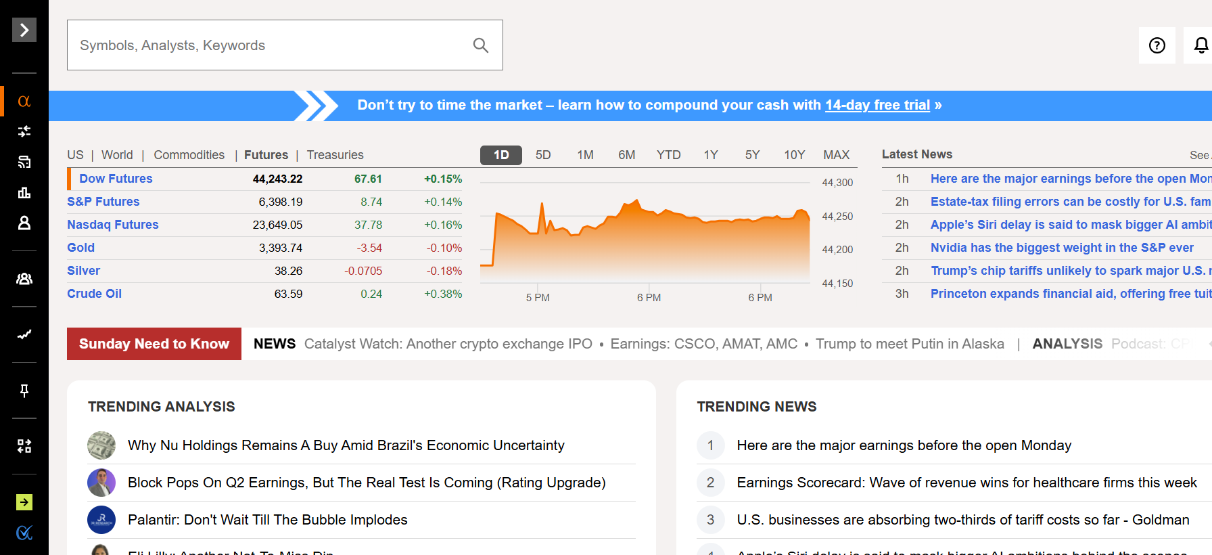Select the 1M chart range
This screenshot has height=555, width=1212.
click(x=585, y=155)
